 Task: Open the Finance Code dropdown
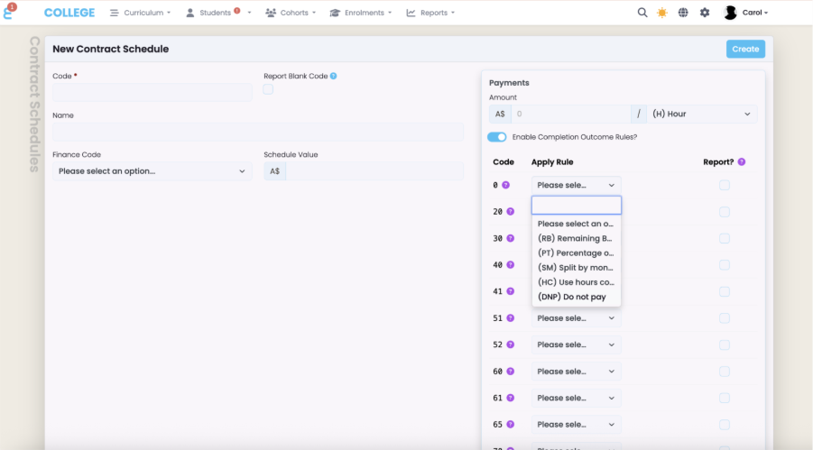click(152, 171)
